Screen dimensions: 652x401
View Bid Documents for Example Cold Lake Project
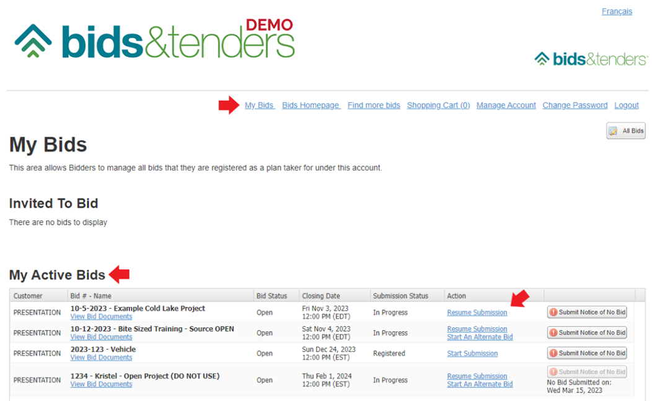pyautogui.click(x=101, y=317)
